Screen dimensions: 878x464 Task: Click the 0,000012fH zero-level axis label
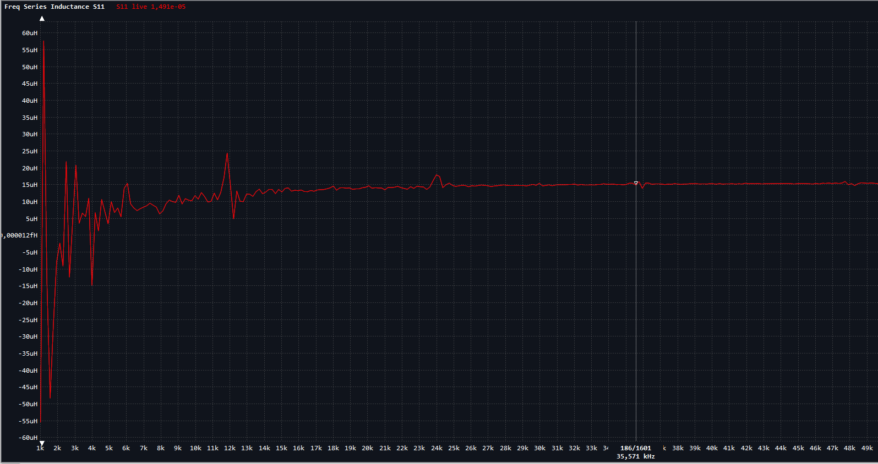click(20, 235)
